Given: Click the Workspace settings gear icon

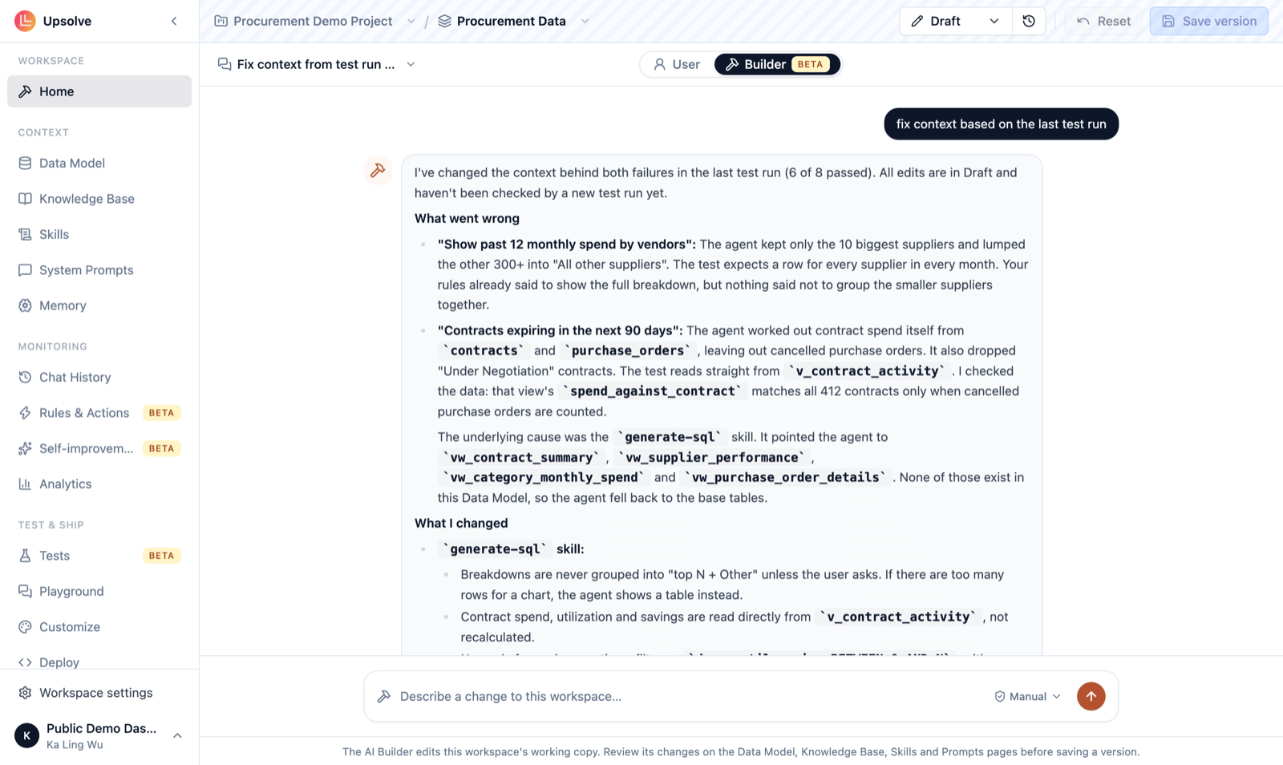Looking at the screenshot, I should (25, 693).
